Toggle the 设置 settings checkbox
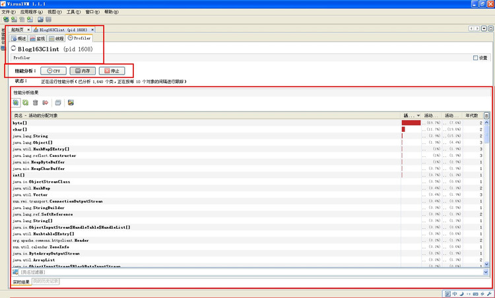The width and height of the screenshot is (495, 298). [x=475, y=58]
